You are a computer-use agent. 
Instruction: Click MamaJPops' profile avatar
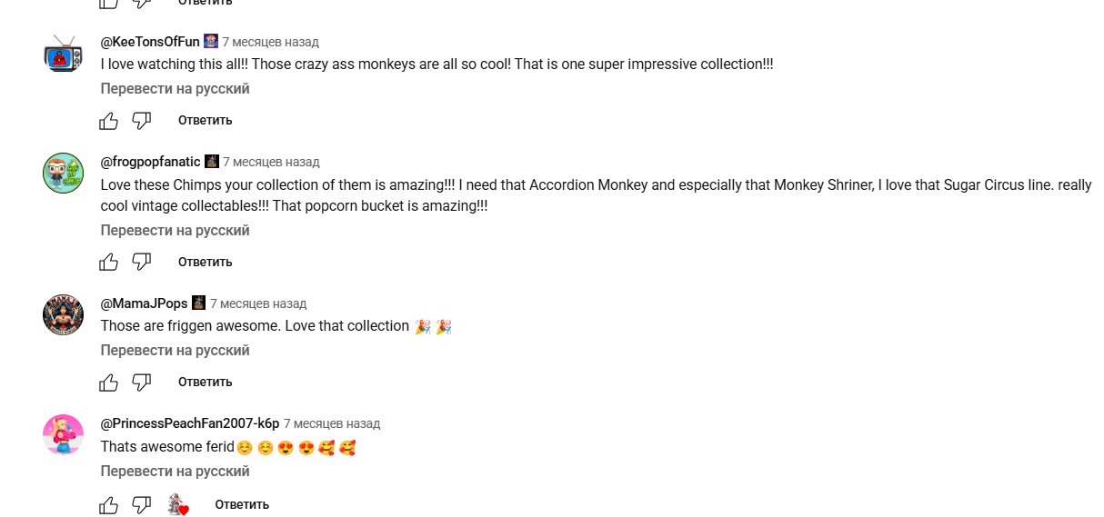[64, 315]
